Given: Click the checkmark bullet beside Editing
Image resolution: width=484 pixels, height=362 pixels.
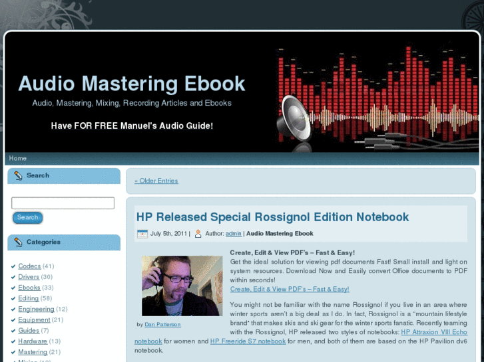Looking at the screenshot, I should pyautogui.click(x=13, y=299).
